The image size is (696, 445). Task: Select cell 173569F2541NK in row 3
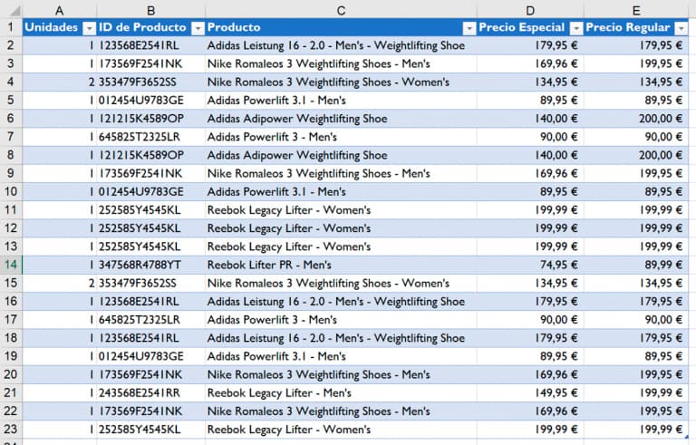(151, 63)
